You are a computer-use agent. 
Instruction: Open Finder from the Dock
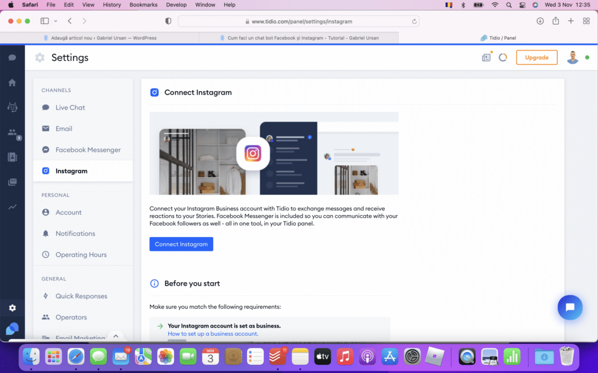pyautogui.click(x=31, y=357)
